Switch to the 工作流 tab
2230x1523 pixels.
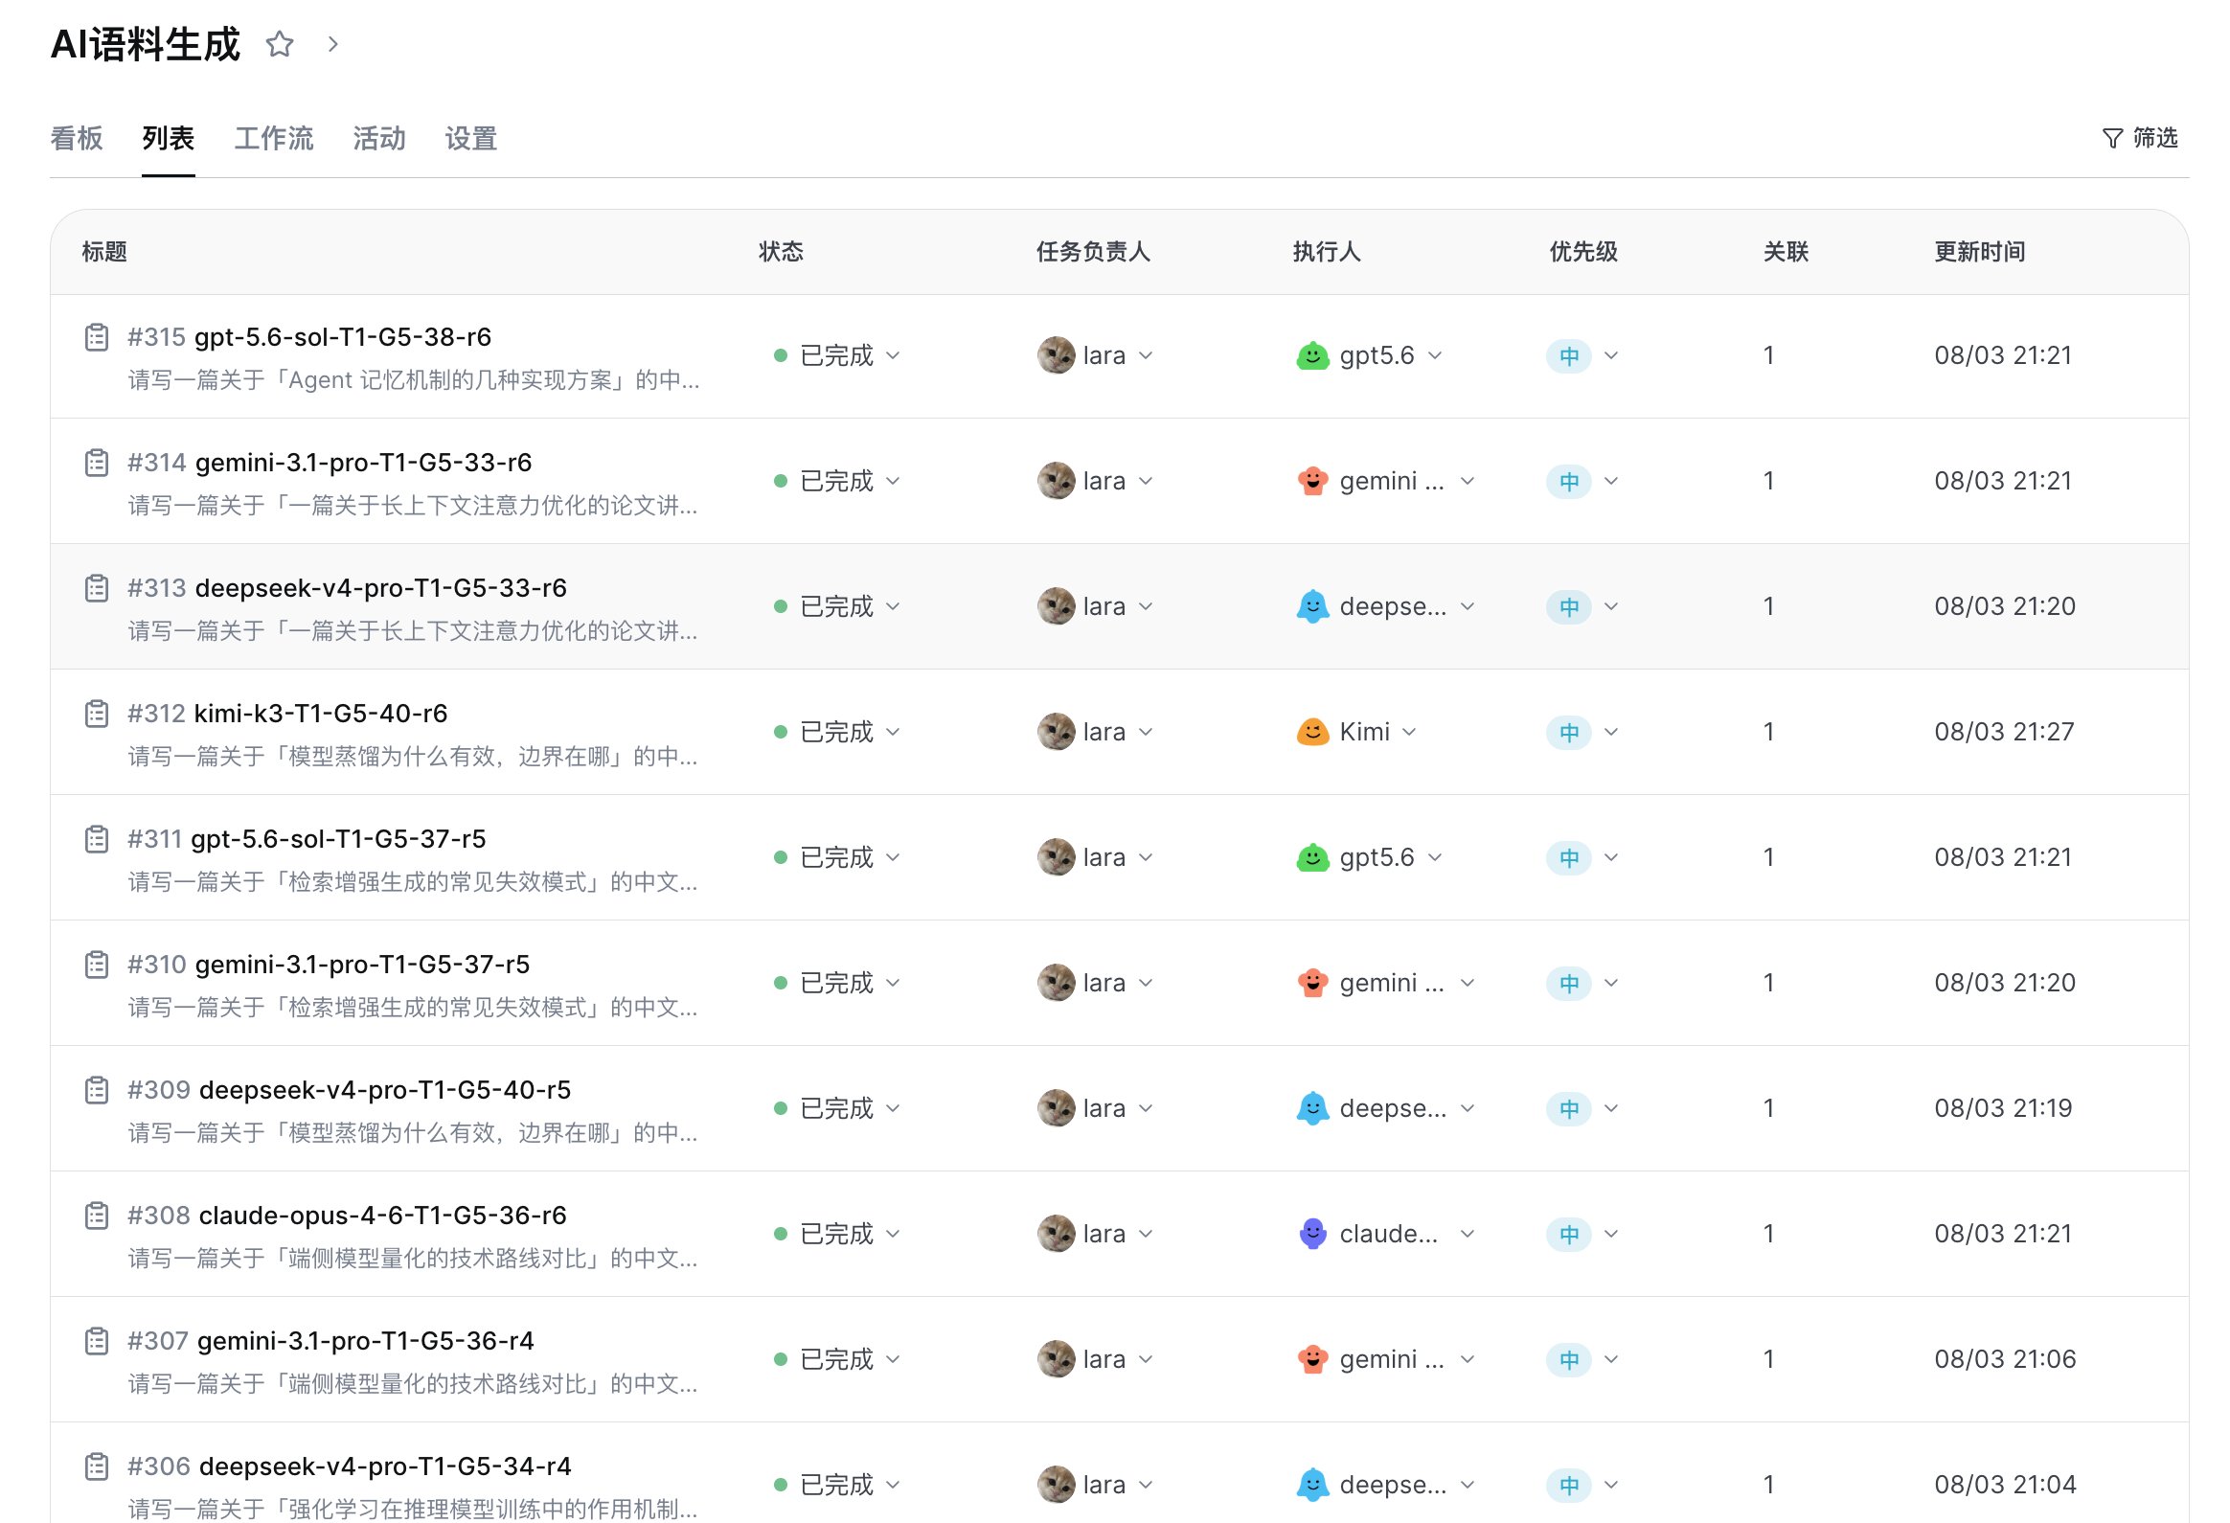pyautogui.click(x=273, y=138)
